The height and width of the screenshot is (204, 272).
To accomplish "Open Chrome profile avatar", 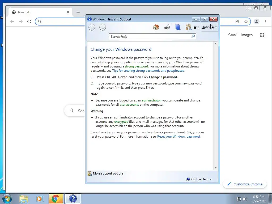I will [256, 22].
